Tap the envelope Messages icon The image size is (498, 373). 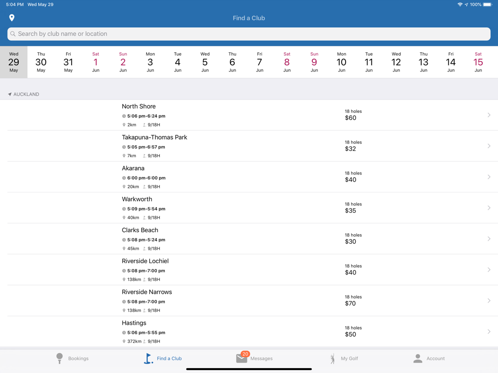point(242,359)
